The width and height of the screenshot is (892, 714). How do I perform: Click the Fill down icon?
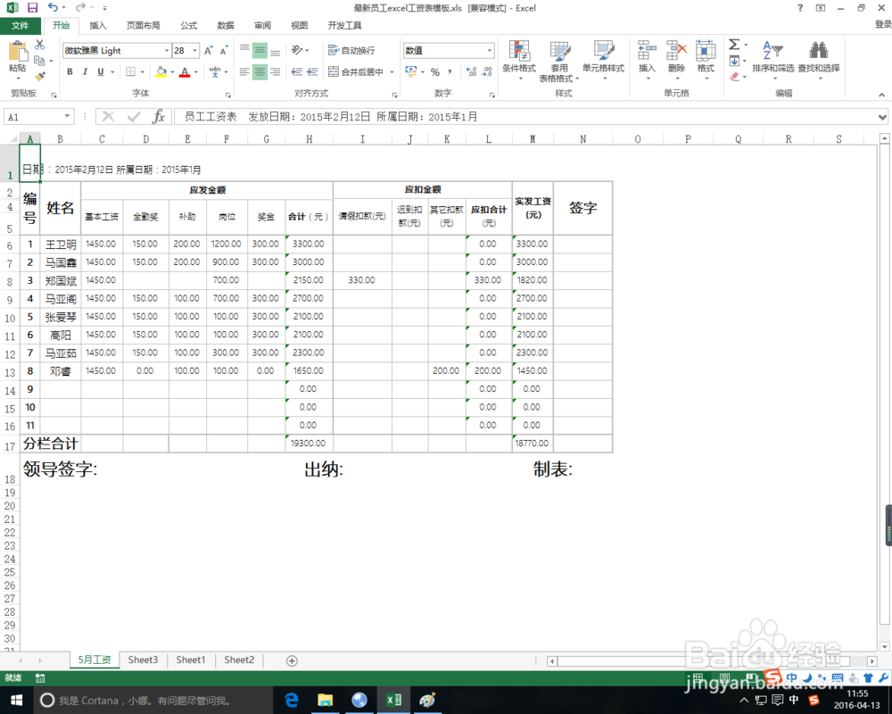pyautogui.click(x=734, y=61)
